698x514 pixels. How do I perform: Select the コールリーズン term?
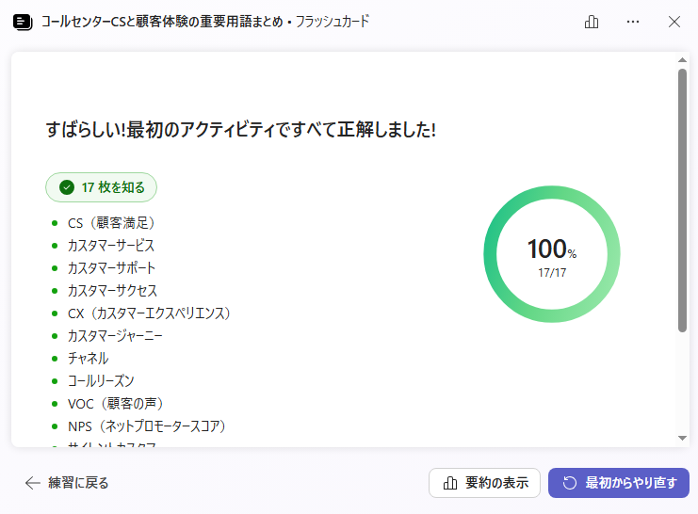pyautogui.click(x=100, y=381)
